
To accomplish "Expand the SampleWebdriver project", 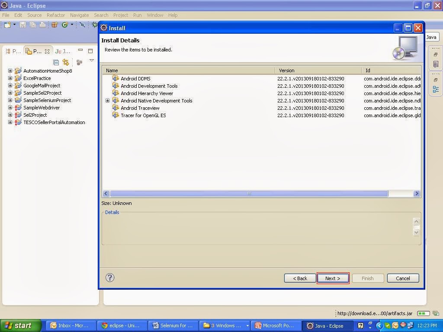I will [10, 107].
